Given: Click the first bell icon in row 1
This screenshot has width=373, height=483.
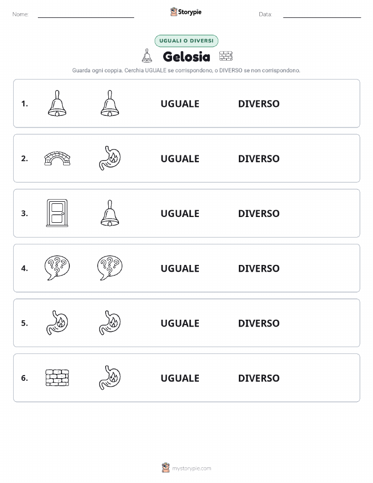Looking at the screenshot, I should (57, 103).
